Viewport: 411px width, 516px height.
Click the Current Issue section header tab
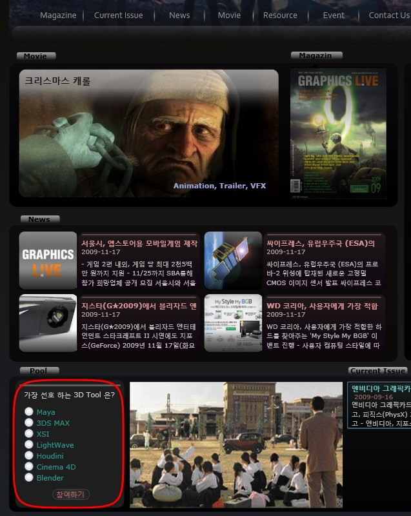click(377, 370)
